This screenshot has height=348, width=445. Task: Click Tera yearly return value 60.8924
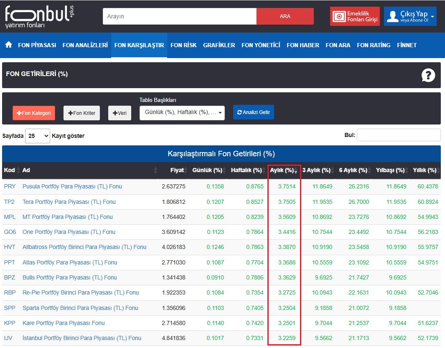click(428, 202)
